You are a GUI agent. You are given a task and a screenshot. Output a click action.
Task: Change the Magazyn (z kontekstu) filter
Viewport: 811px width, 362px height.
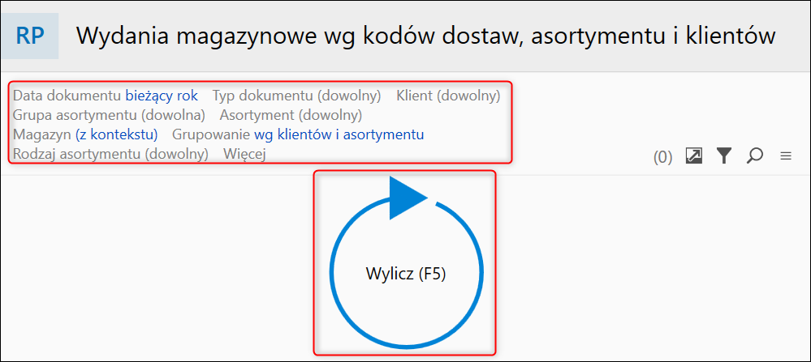(x=85, y=134)
